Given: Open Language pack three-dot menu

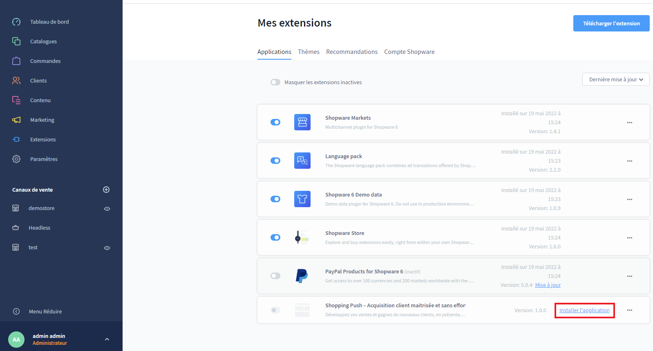Looking at the screenshot, I should [x=630, y=161].
